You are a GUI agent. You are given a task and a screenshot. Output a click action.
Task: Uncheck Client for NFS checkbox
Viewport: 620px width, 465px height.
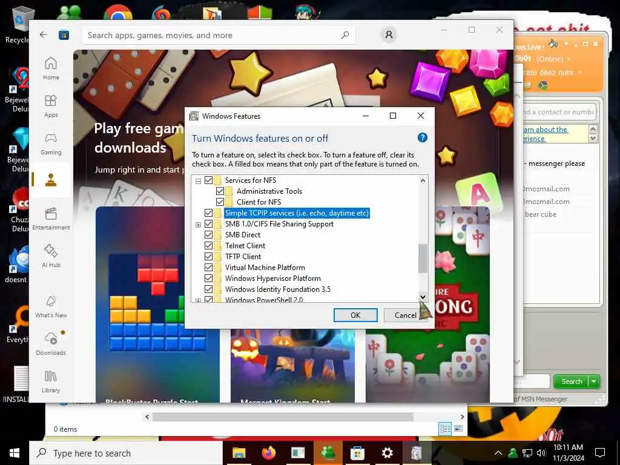pyautogui.click(x=220, y=202)
